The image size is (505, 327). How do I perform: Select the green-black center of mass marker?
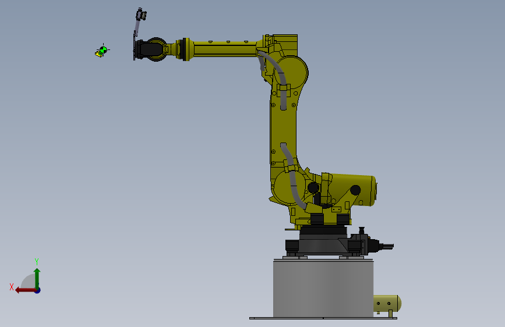[x=103, y=50]
